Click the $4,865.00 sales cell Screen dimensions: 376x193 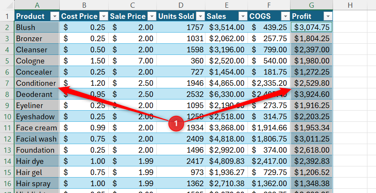pos(226,83)
